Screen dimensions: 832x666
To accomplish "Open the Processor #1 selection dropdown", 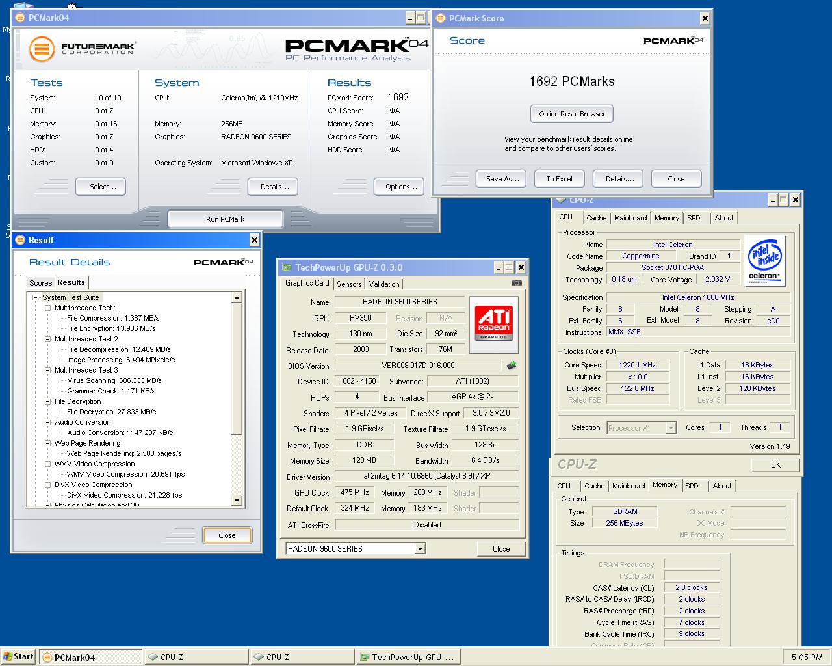I will click(671, 428).
